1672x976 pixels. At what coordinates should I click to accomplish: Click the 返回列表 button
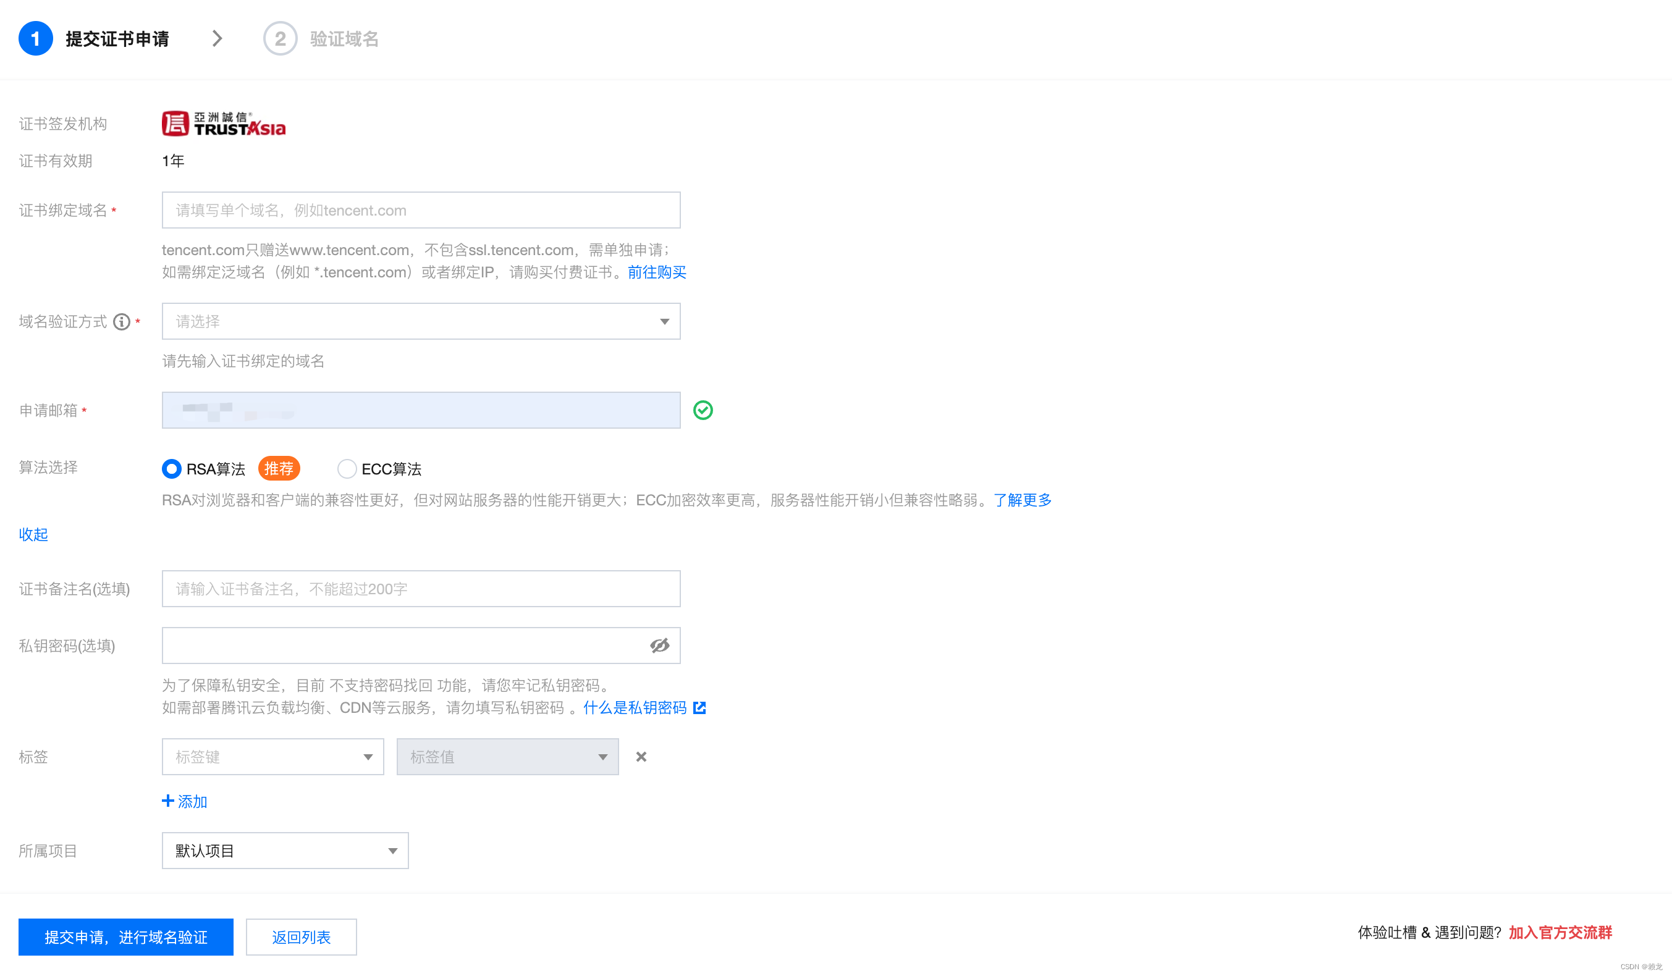[x=300, y=937]
